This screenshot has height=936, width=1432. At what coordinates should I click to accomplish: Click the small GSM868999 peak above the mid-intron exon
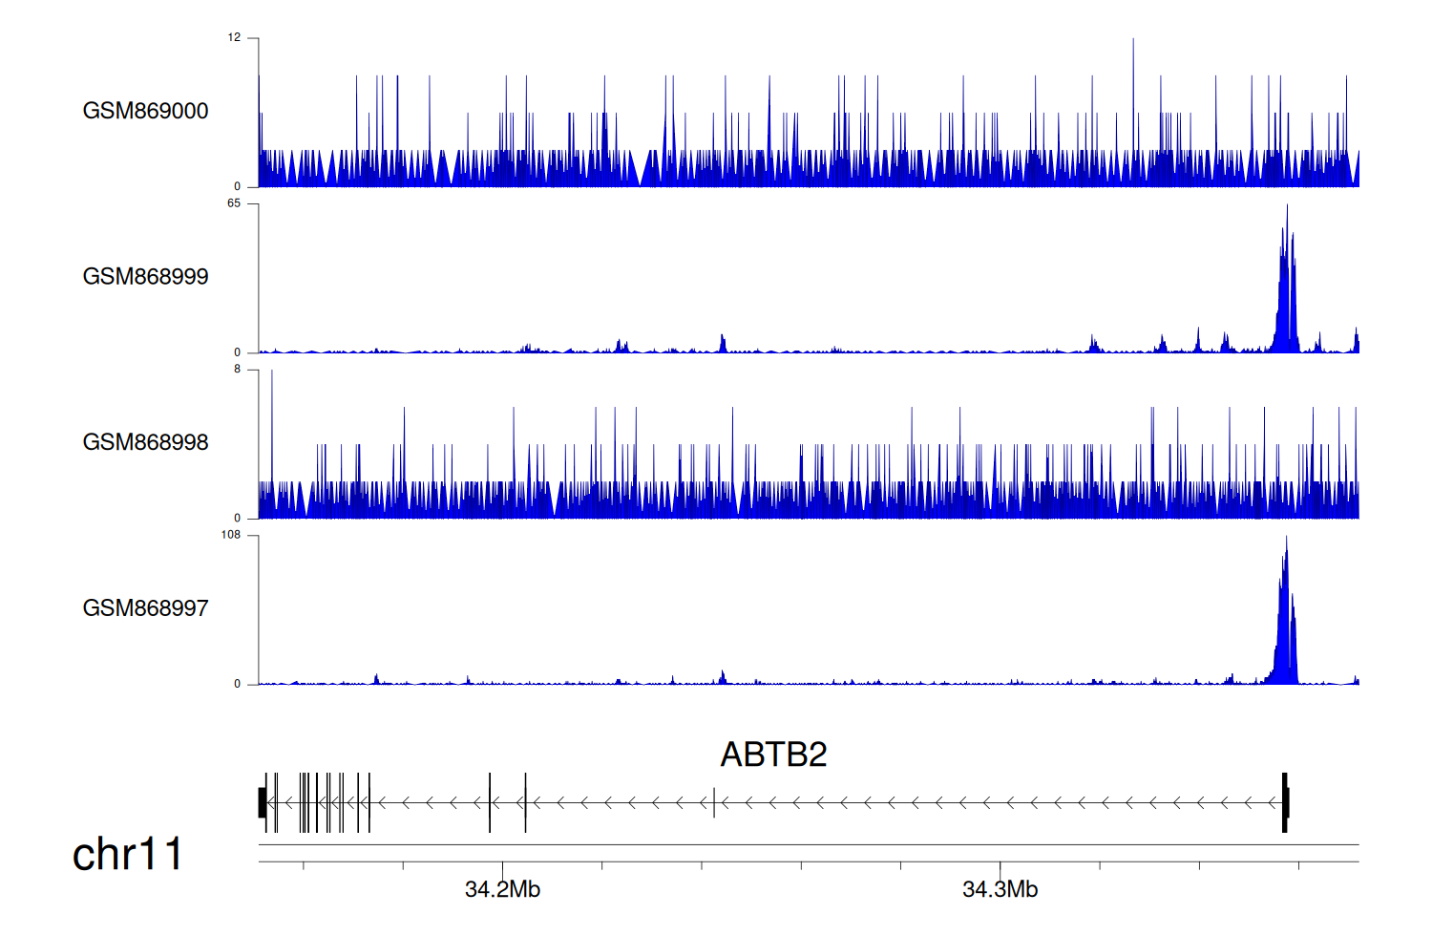723,343
